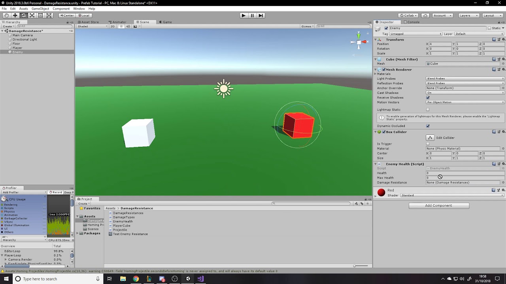Click the Edit Collider icon button

430,138
